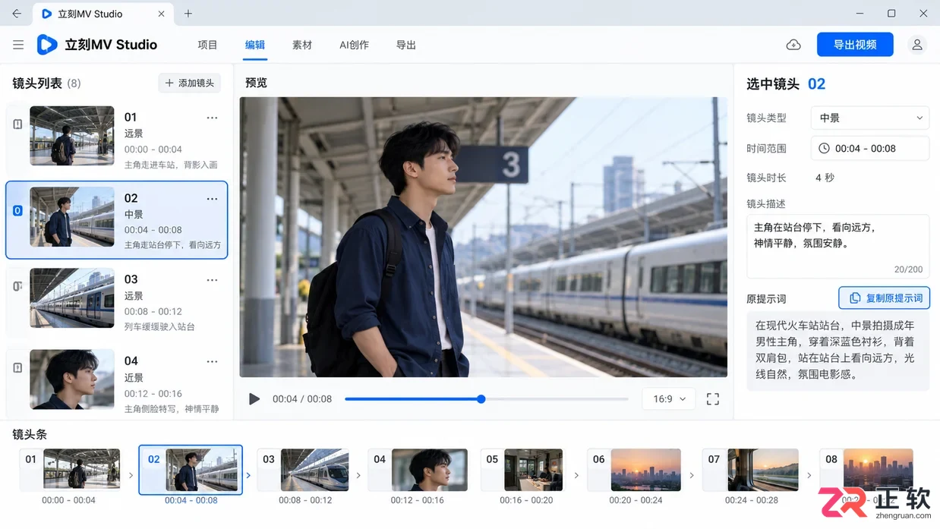Click the 镜头描述 text area
The image size is (940, 529).
838,247
